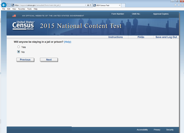
Task: Refresh the page with reload icon
Action: (90, 5)
